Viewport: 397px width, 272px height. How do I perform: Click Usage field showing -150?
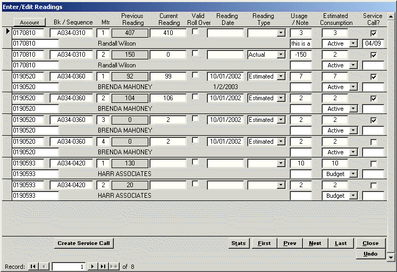click(301, 55)
